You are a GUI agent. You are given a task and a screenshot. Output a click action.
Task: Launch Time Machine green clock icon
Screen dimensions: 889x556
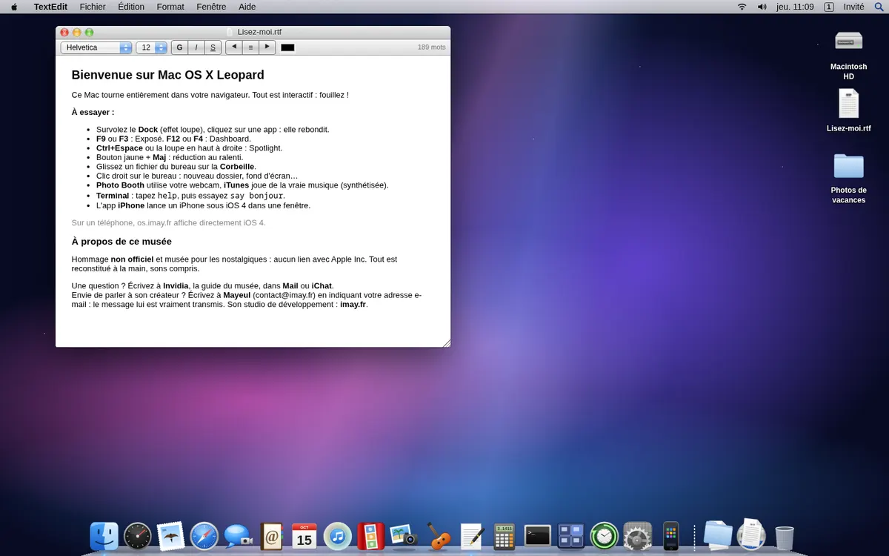pyautogui.click(x=605, y=536)
